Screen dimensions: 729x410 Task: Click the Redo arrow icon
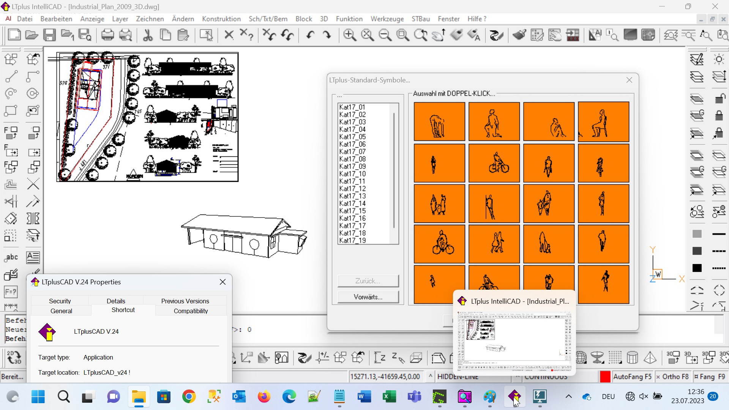[x=327, y=35]
